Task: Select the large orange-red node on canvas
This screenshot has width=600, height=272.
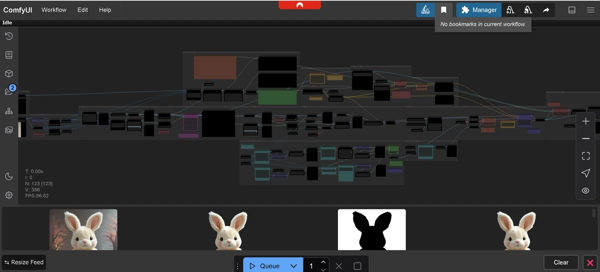Action: pyautogui.click(x=215, y=67)
